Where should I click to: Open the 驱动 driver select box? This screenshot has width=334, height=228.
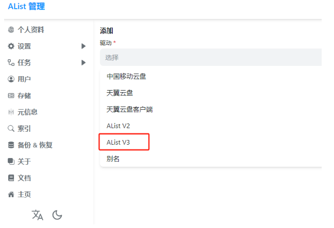click(210, 58)
